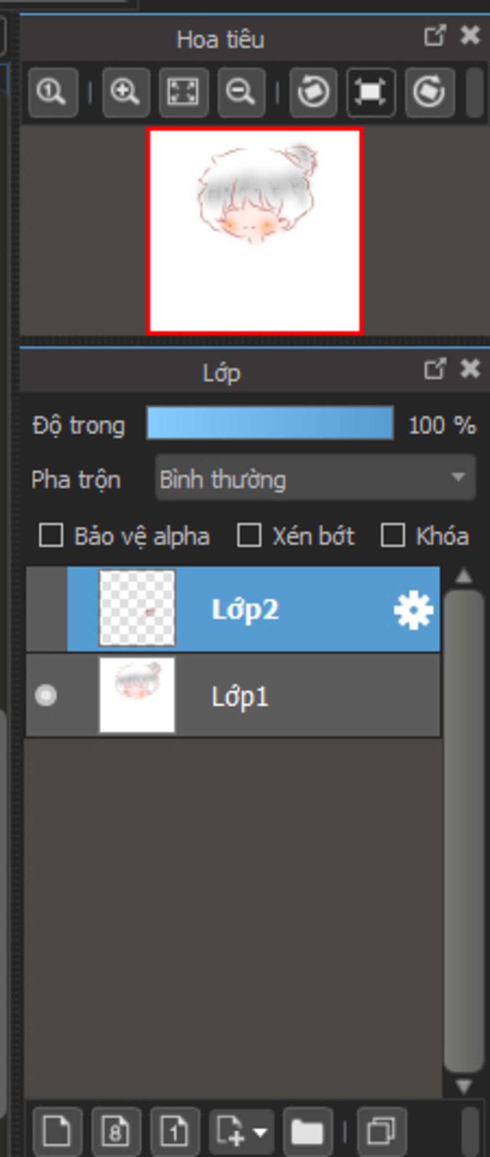Image resolution: width=490 pixels, height=1157 pixels.
Task: Rotate the canvas view clockwise
Action: click(x=429, y=92)
